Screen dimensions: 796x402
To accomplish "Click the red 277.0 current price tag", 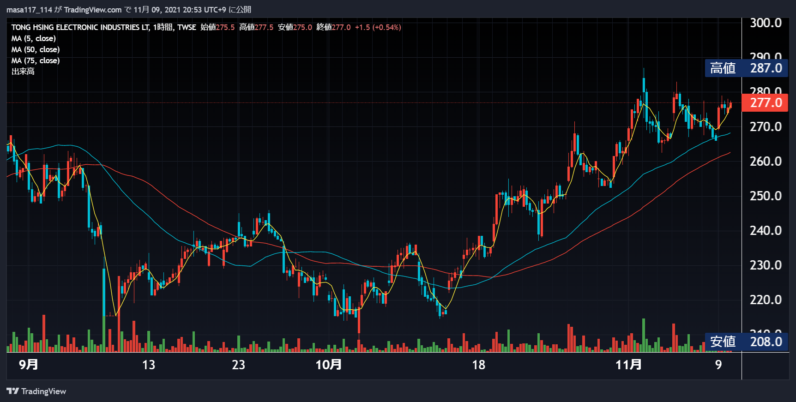I will 765,102.
